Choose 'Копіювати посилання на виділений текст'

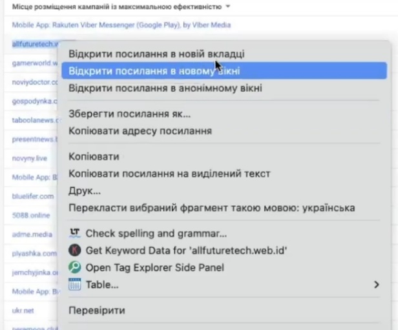[x=169, y=174]
